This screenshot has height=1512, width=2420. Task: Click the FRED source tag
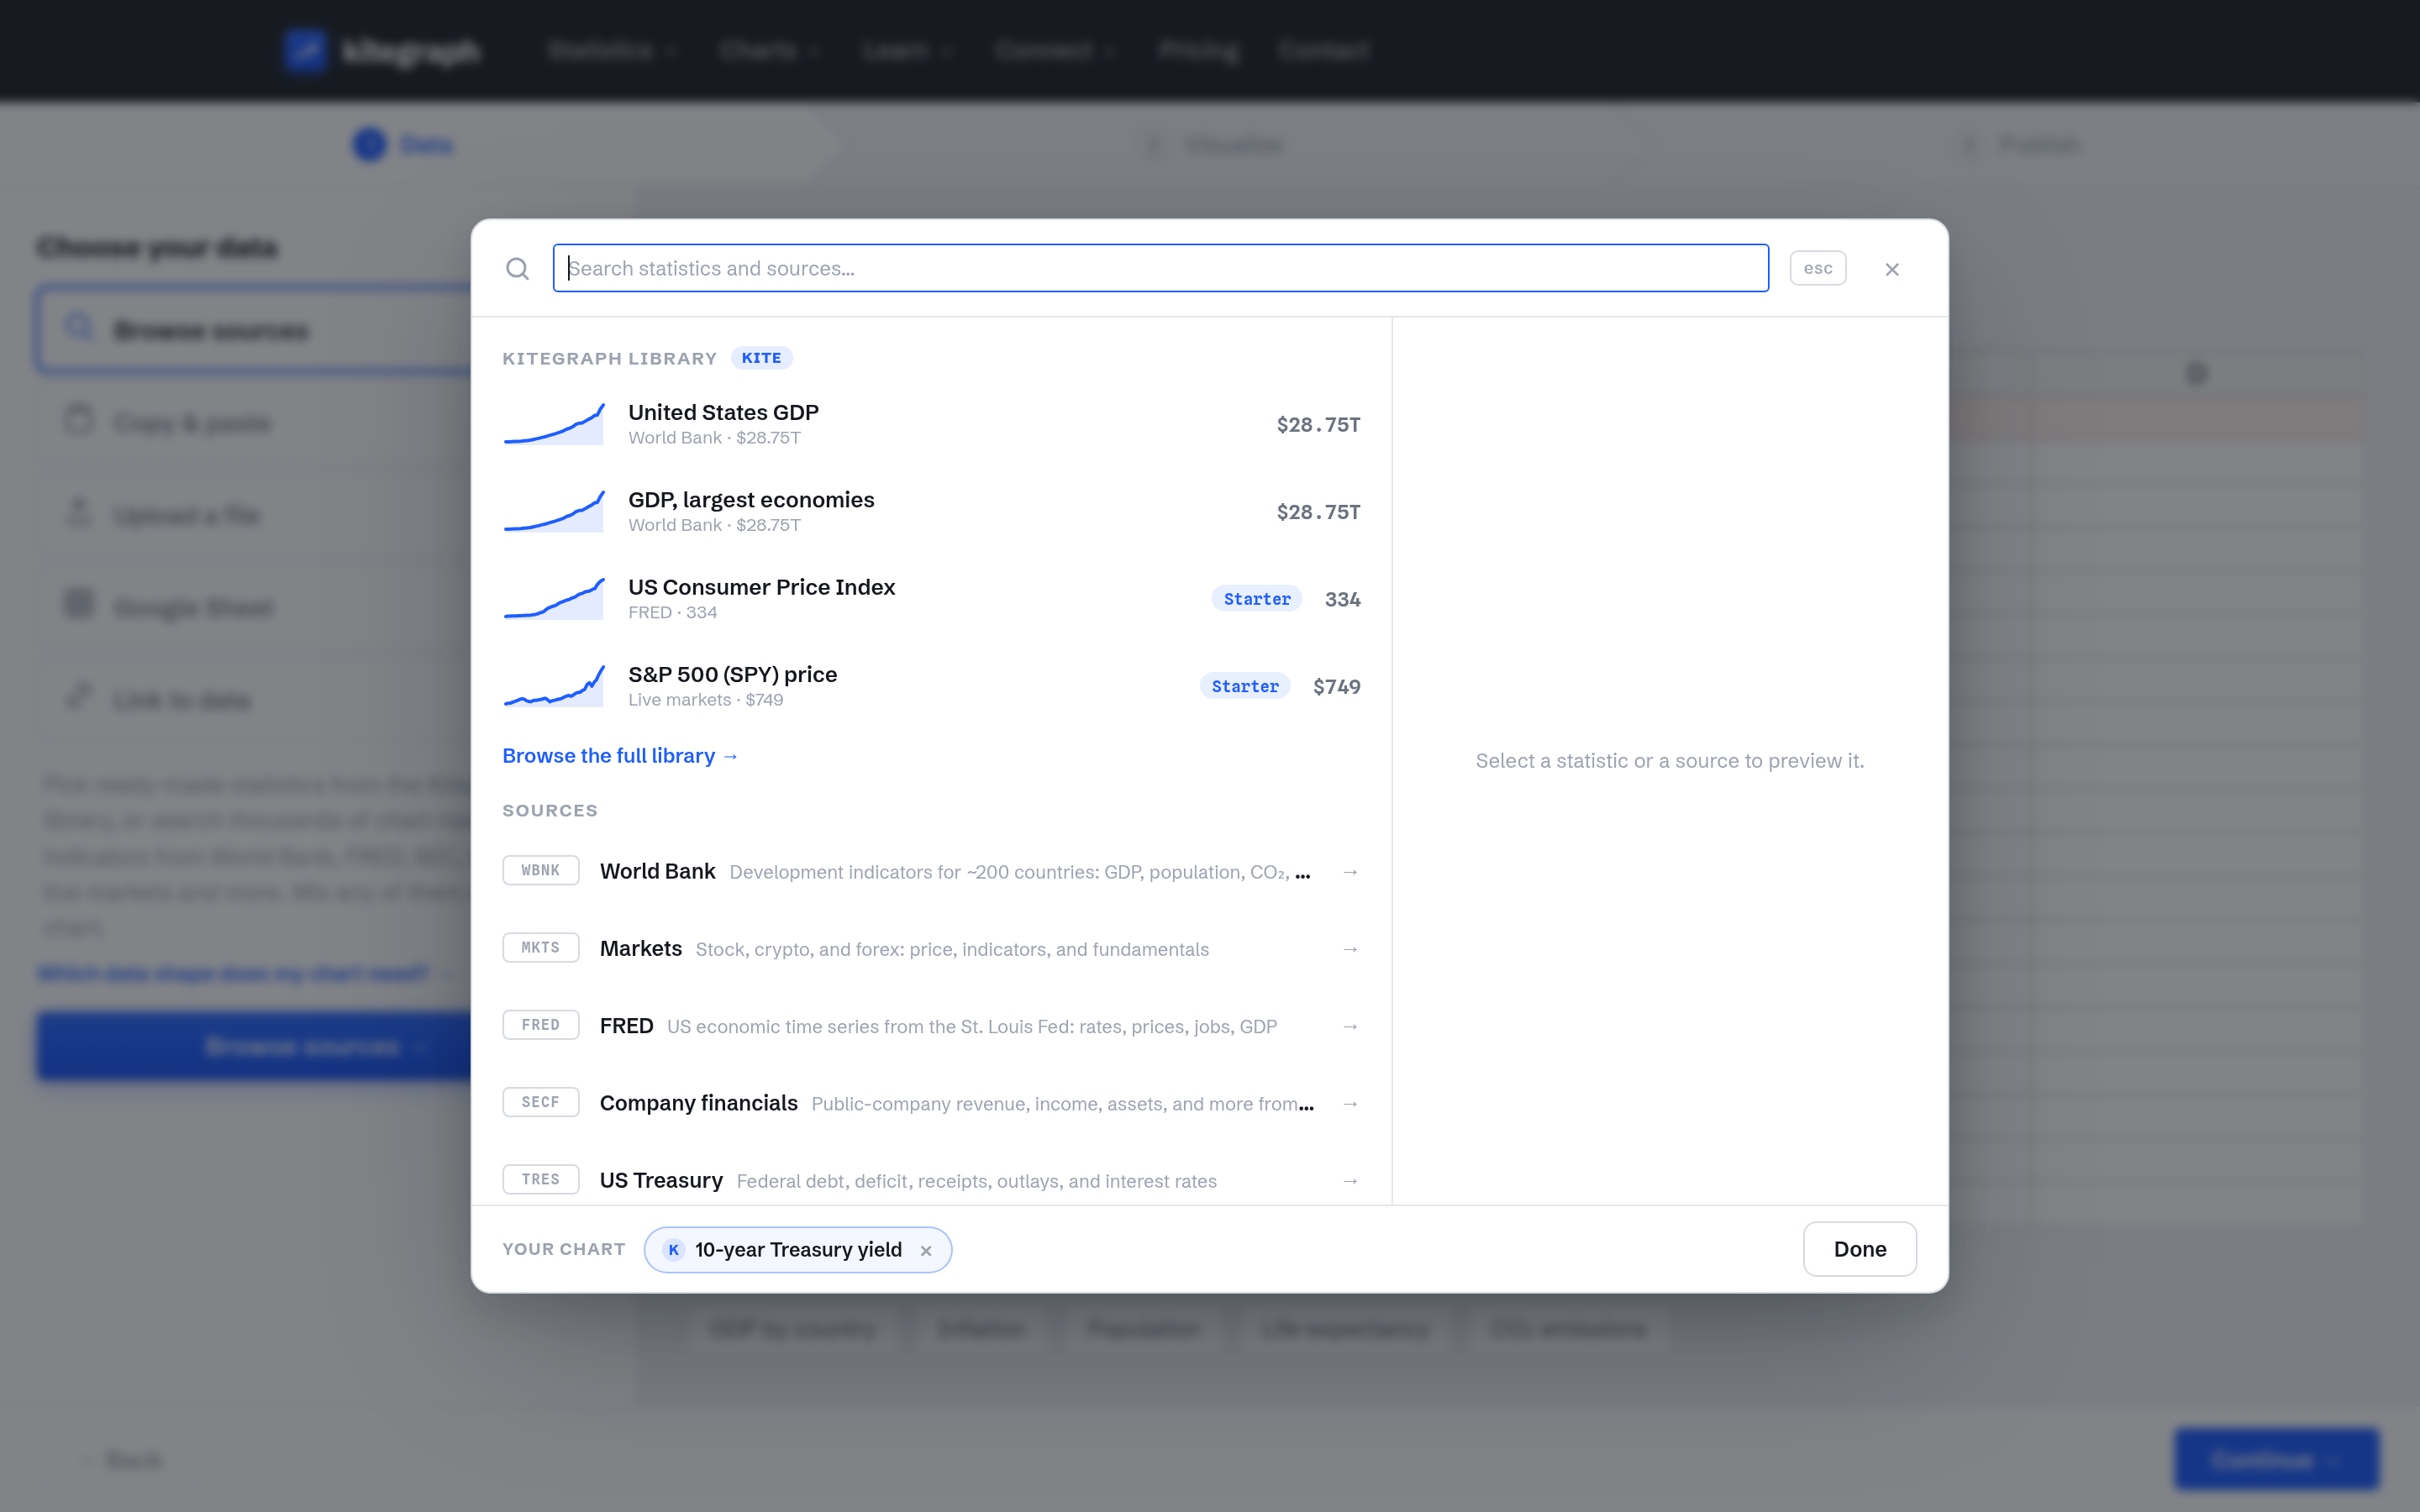(x=540, y=1025)
